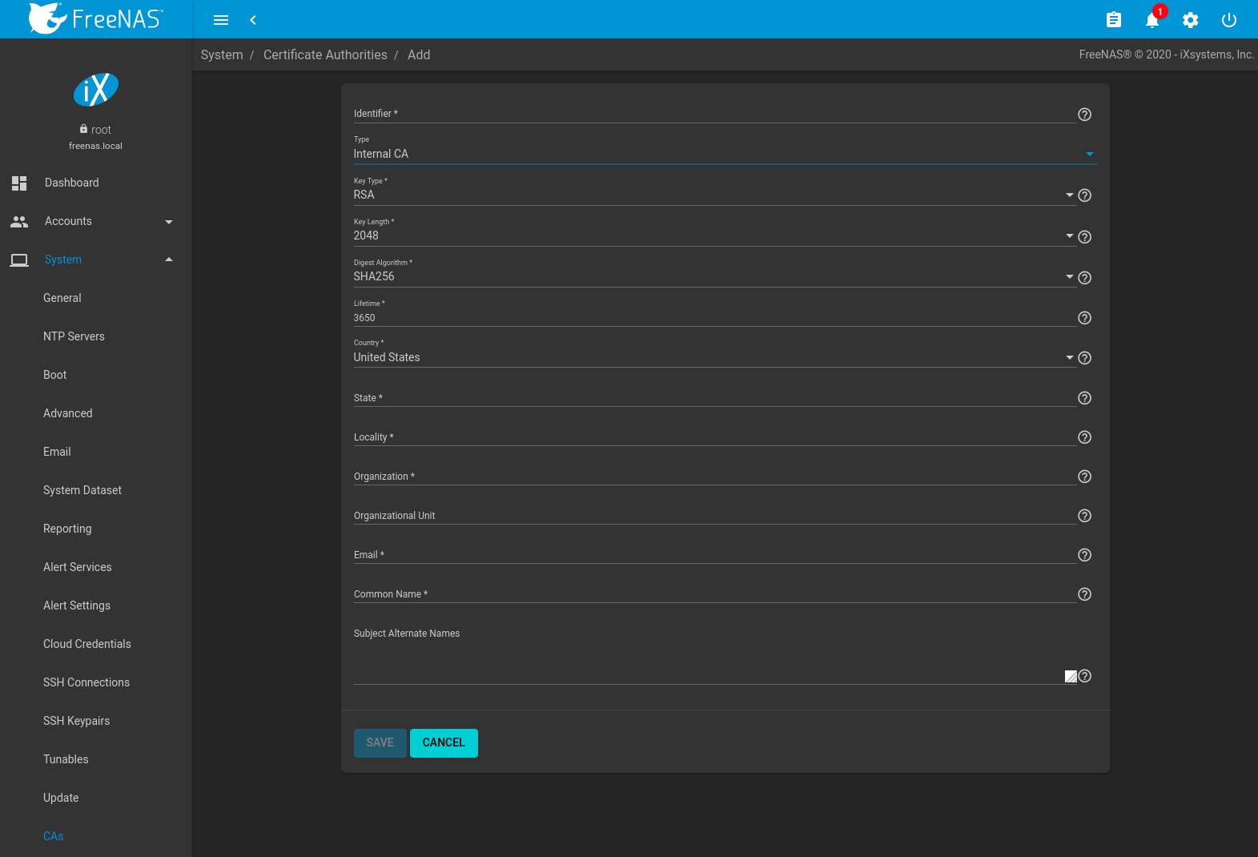The width and height of the screenshot is (1258, 857).
Task: Show help for Key Length field
Action: [1084, 237]
